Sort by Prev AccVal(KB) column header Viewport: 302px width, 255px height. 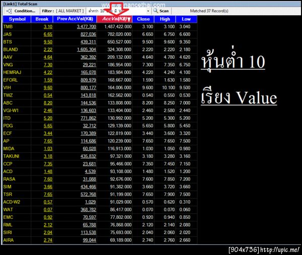pyautogui.click(x=75, y=19)
